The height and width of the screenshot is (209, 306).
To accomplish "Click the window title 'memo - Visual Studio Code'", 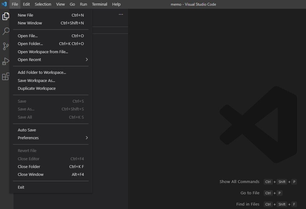I will click(193, 4).
